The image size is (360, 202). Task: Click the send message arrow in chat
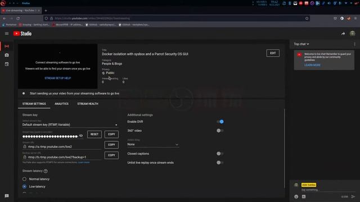coord(353,196)
